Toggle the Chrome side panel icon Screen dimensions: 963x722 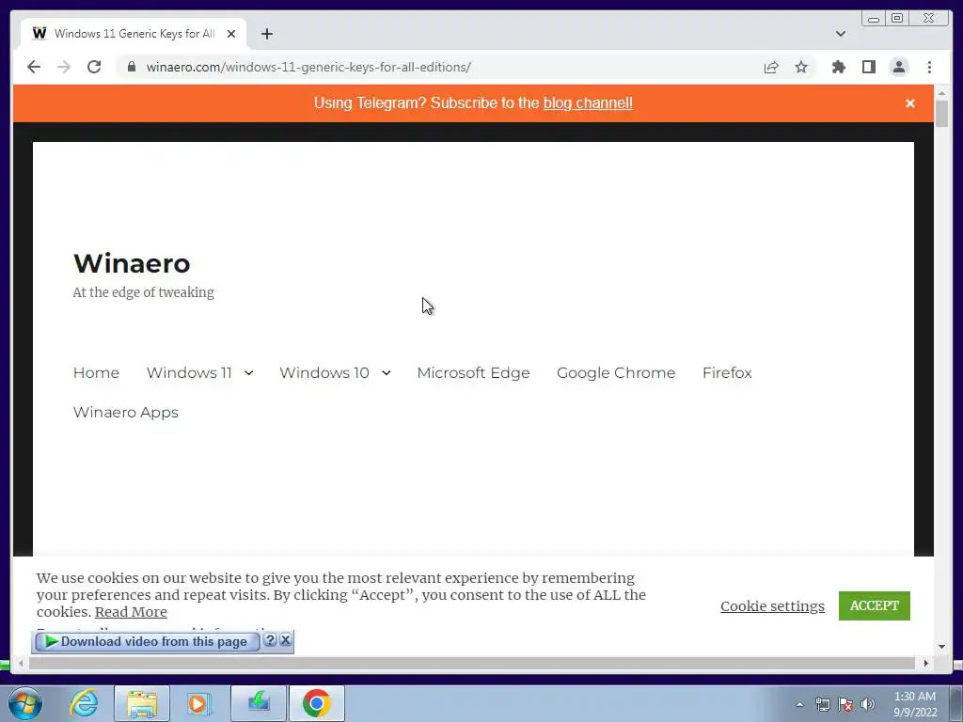(x=868, y=67)
